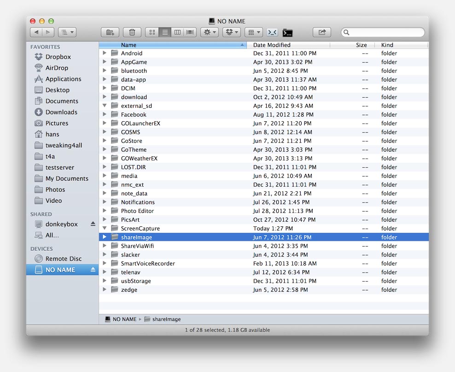Expand the zedge folder

pos(105,289)
